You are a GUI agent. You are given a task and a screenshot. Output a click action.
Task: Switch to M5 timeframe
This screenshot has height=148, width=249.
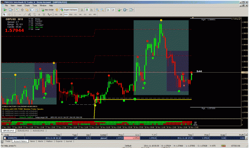[61, 14]
